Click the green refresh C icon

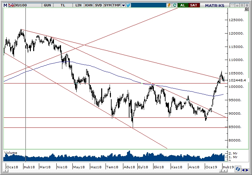(x=175, y=5)
